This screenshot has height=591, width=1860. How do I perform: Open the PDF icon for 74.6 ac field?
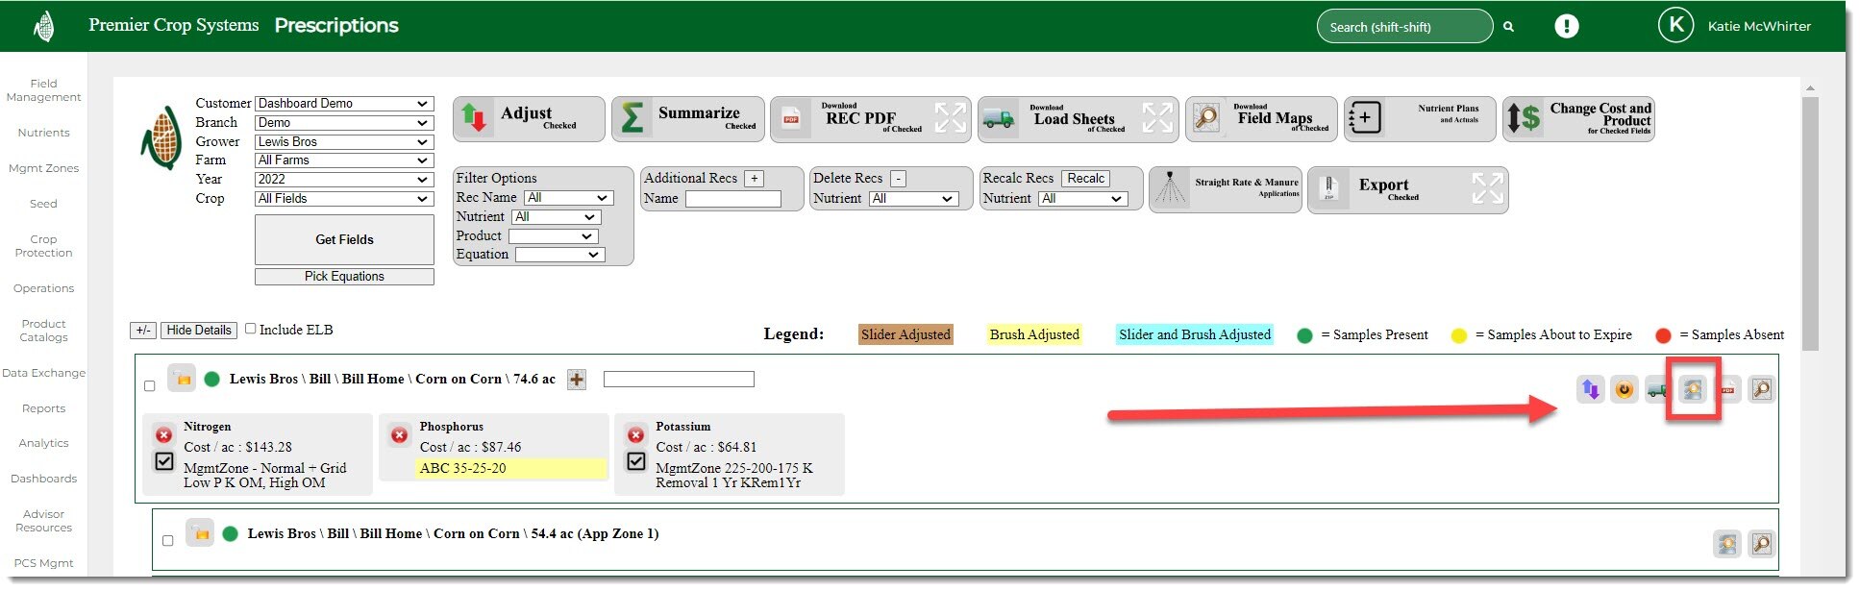pyautogui.click(x=1728, y=389)
